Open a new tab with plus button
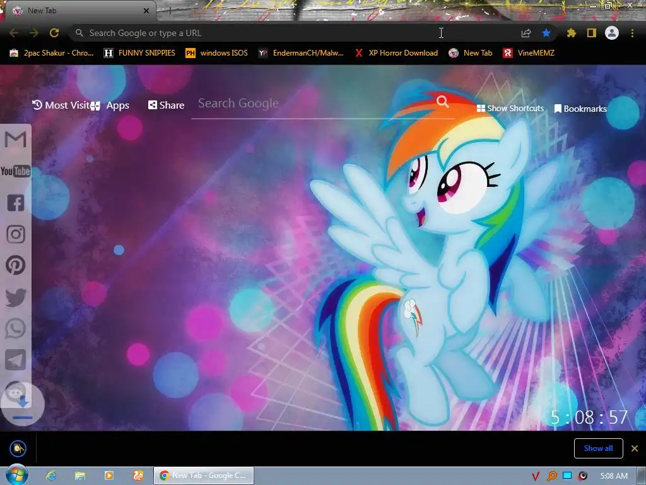646x485 pixels. coord(169,11)
